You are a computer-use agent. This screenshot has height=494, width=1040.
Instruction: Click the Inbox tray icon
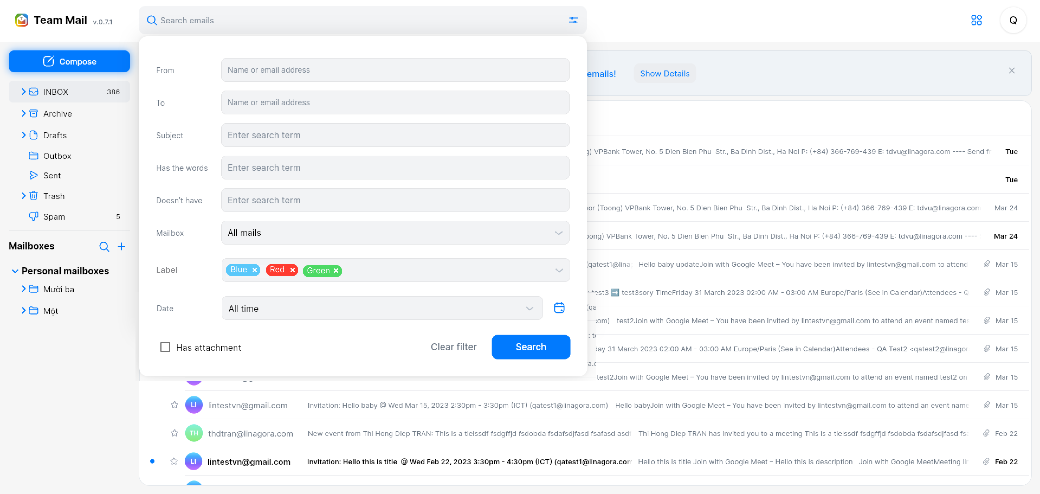point(34,92)
